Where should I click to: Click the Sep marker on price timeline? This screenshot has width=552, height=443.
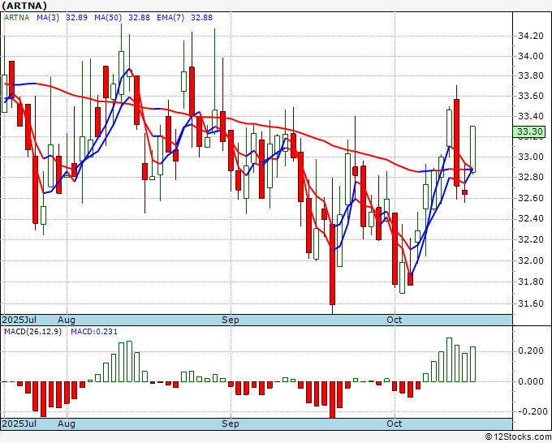click(230, 320)
